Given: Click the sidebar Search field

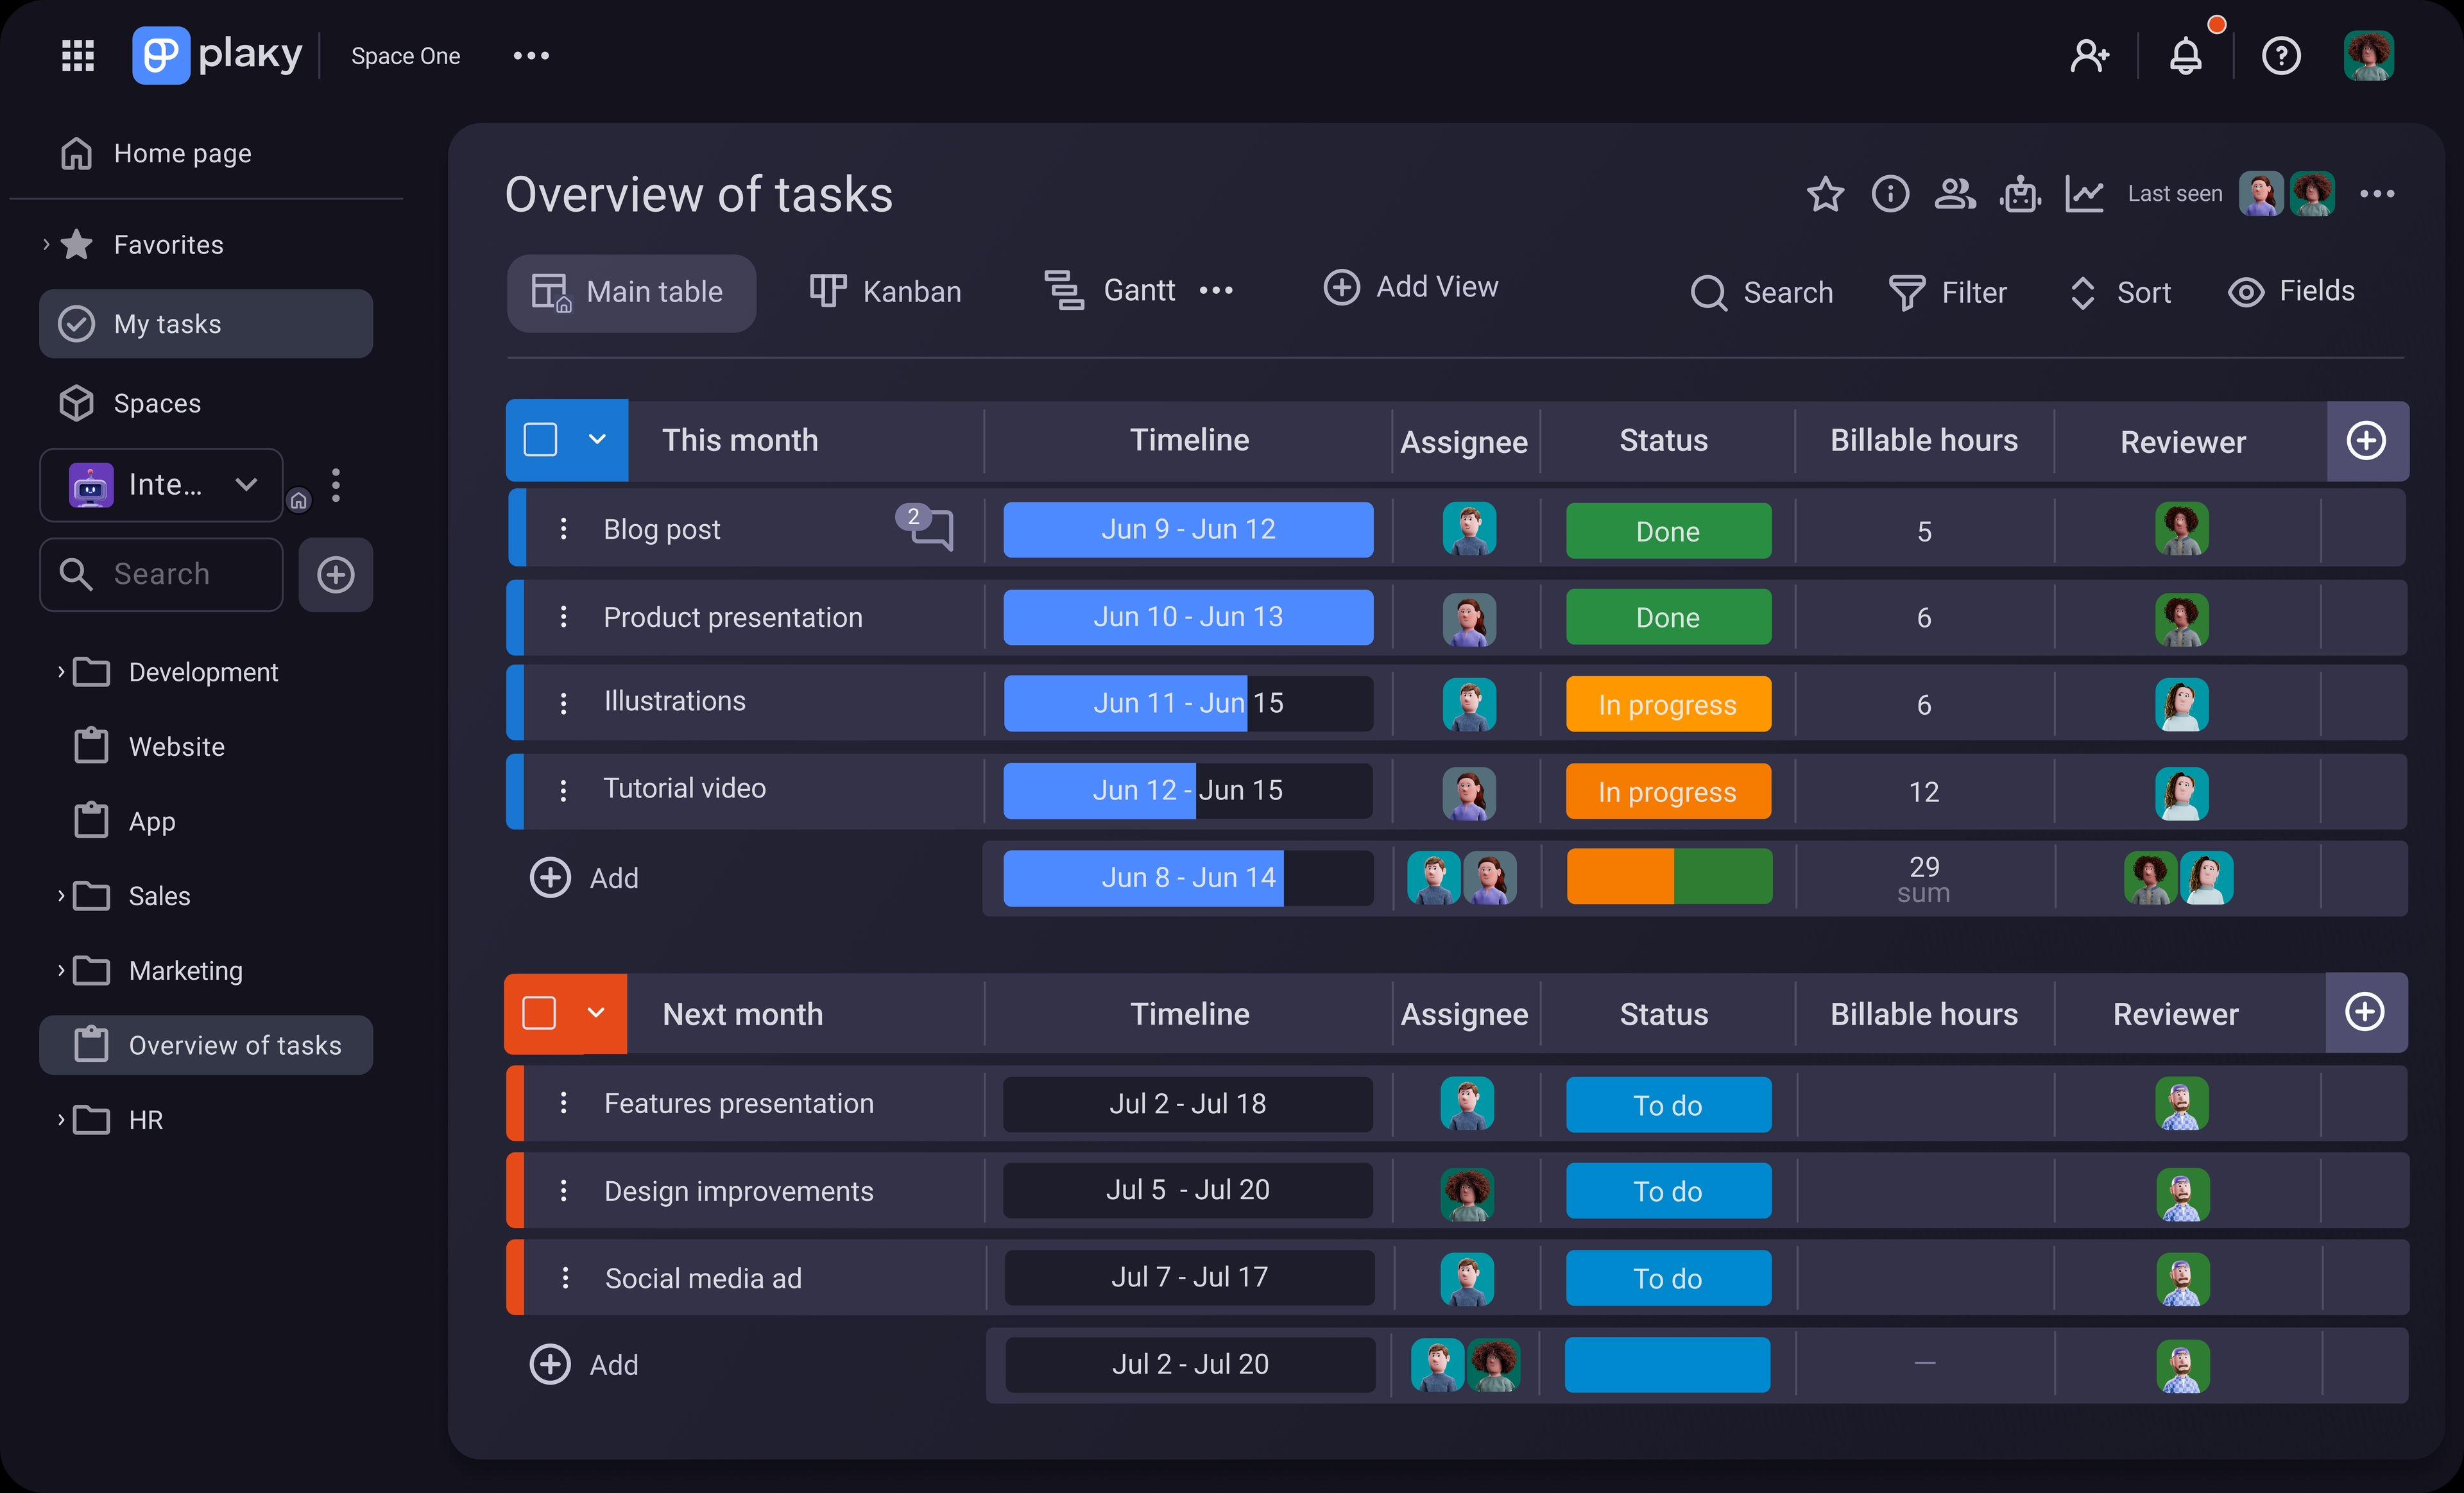Looking at the screenshot, I should click(161, 574).
